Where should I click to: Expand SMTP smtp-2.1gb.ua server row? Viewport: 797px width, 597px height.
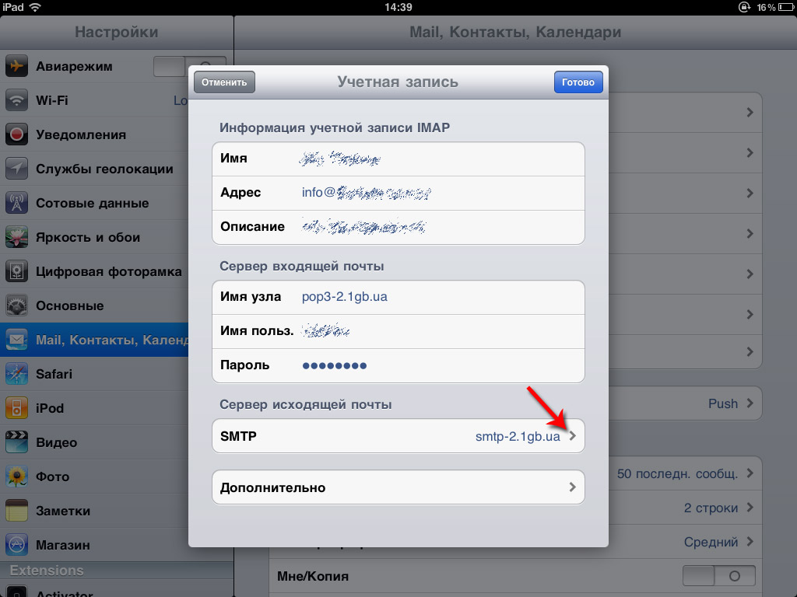click(398, 436)
